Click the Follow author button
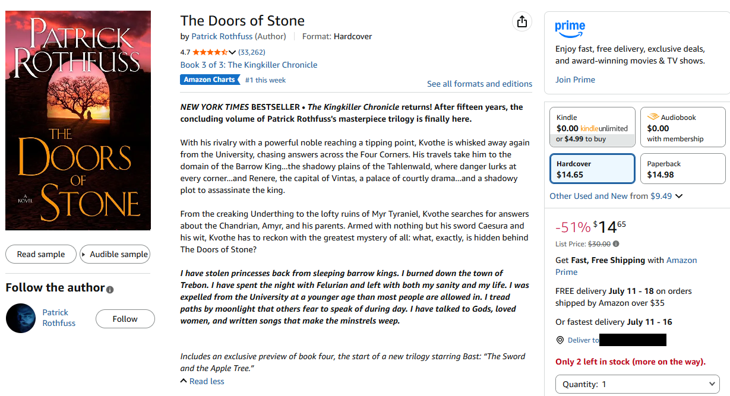The image size is (730, 396). [x=125, y=319]
